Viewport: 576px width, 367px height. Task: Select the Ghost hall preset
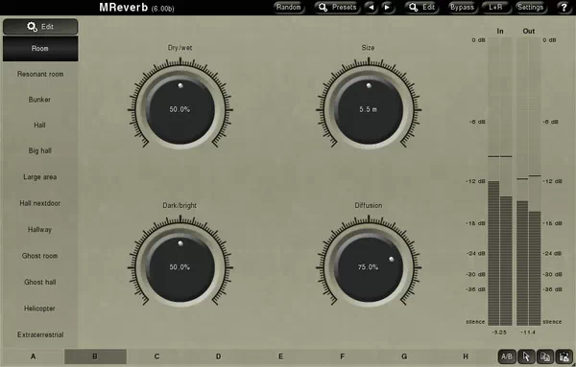(40, 283)
